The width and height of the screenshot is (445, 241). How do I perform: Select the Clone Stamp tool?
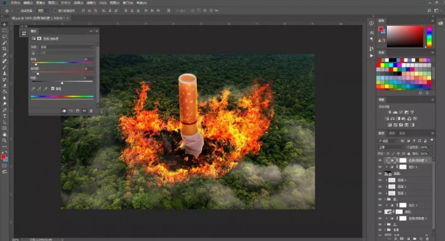tap(4, 73)
